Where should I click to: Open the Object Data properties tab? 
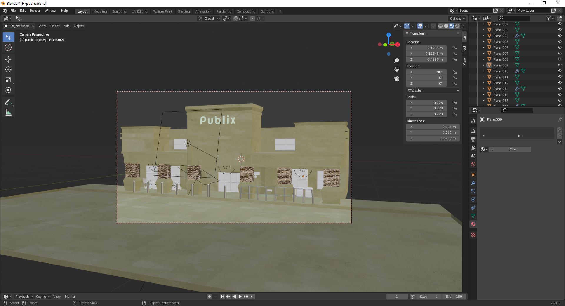(473, 216)
